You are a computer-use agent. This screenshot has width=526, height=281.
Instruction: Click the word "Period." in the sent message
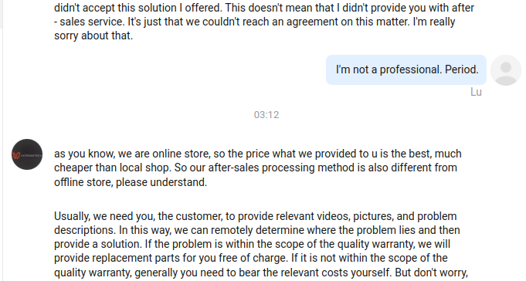tap(462, 69)
